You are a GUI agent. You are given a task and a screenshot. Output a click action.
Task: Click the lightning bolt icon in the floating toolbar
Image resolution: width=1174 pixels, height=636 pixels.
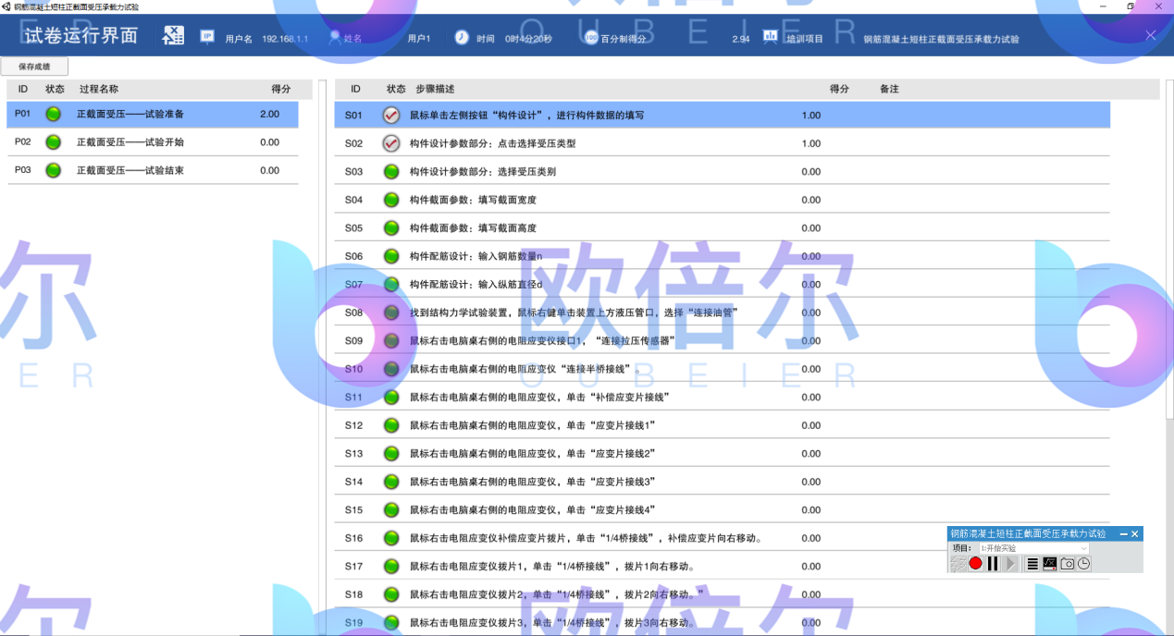[x=958, y=563]
